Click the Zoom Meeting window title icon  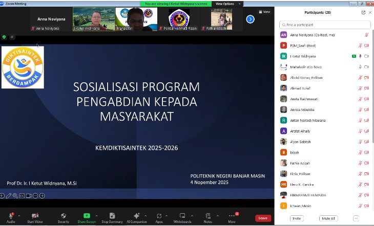click(2, 4)
